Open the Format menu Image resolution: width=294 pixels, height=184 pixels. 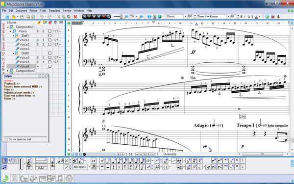point(33,11)
